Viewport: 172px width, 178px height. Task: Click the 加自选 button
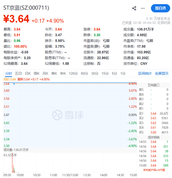(160, 8)
